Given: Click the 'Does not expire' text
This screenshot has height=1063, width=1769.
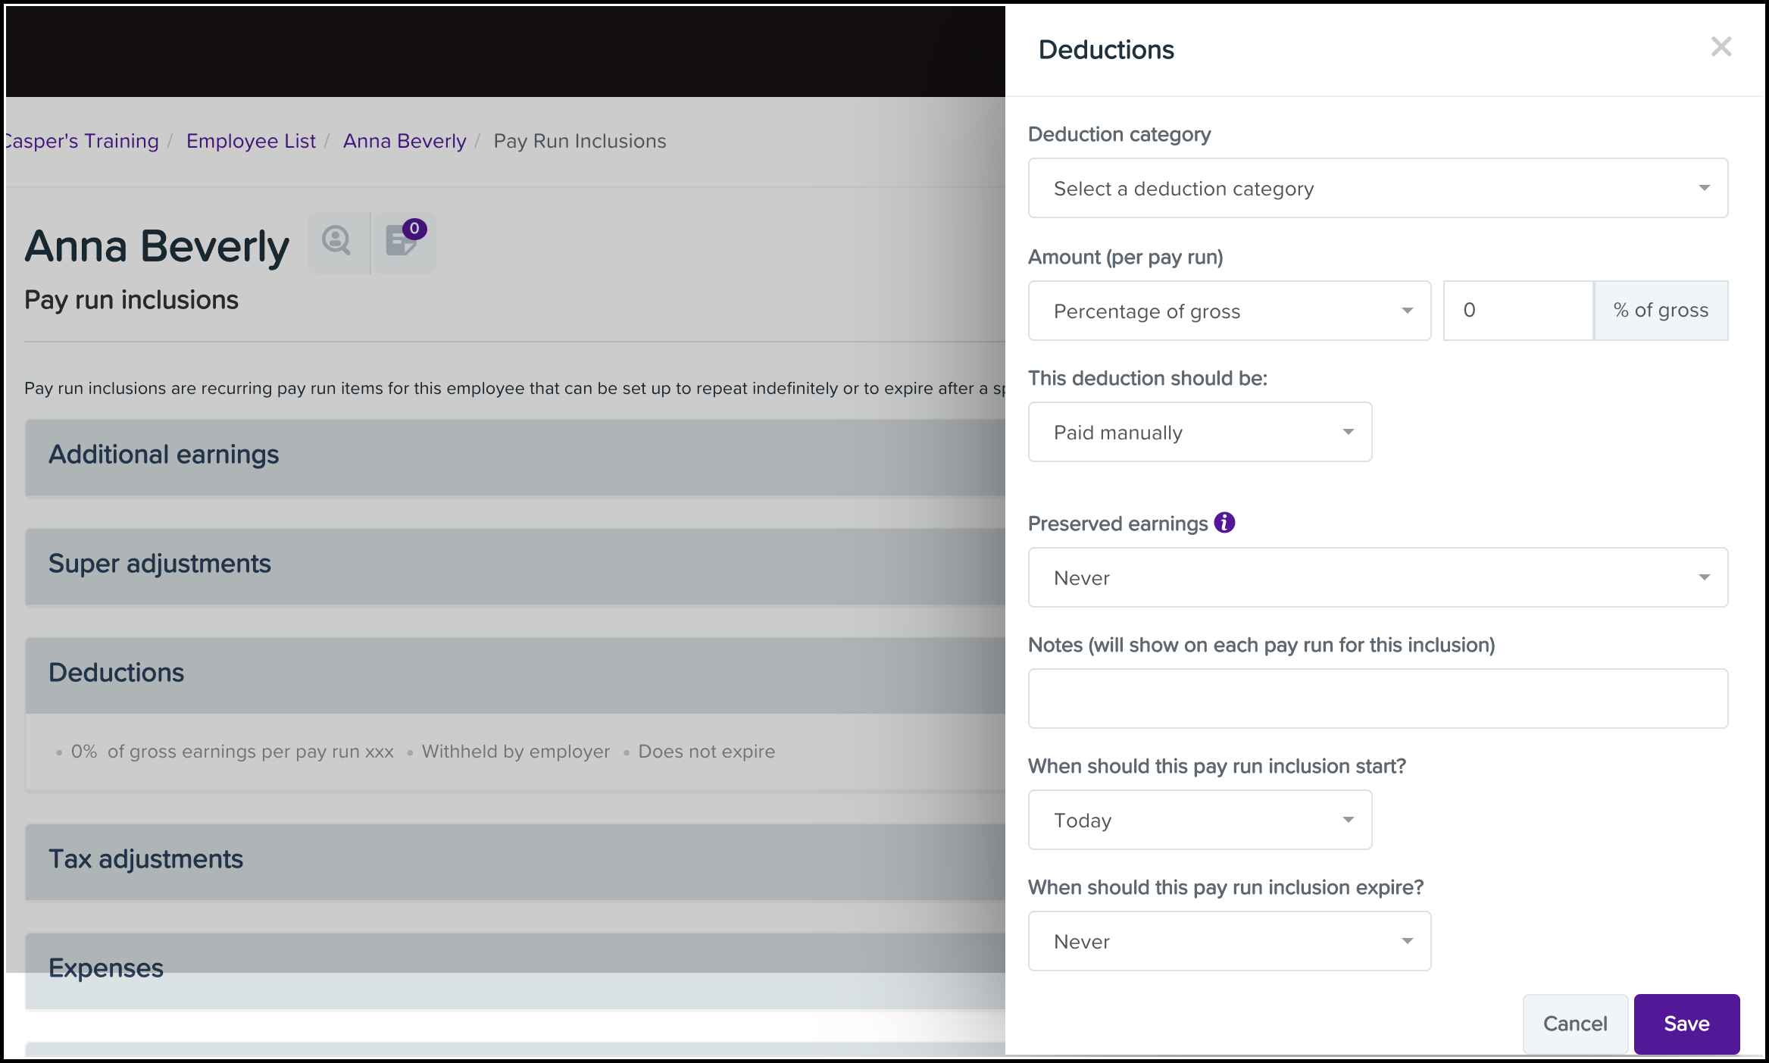Looking at the screenshot, I should tap(706, 752).
